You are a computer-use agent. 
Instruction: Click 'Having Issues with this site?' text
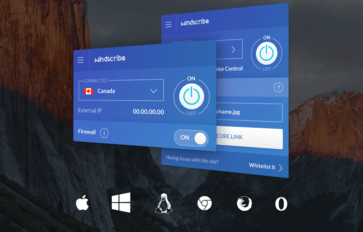(x=192, y=160)
